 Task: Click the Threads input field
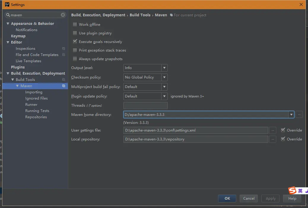pyautogui.click(x=145, y=105)
